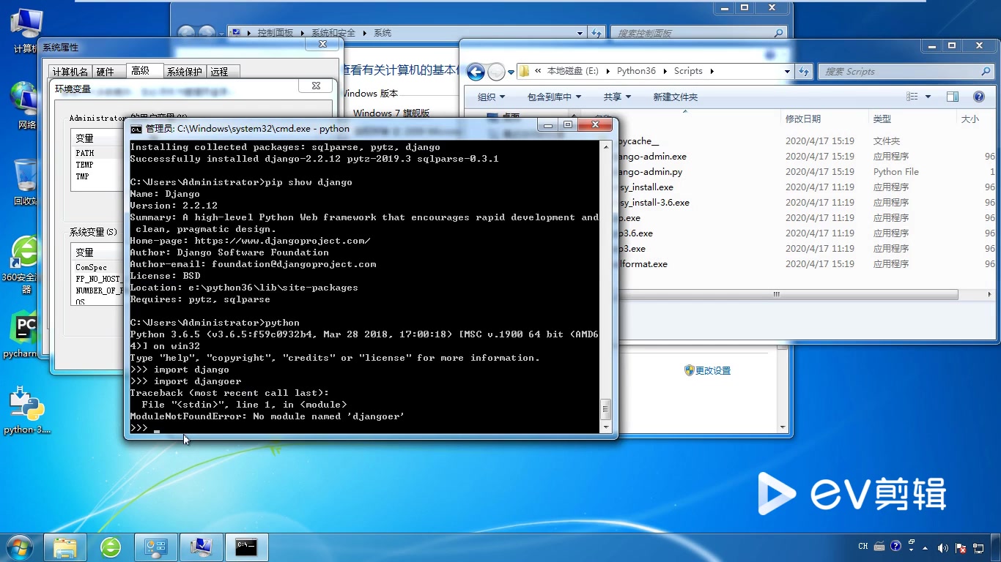The image size is (1001, 562).
Task: Switch to the 高级 tab
Action: tap(141, 71)
